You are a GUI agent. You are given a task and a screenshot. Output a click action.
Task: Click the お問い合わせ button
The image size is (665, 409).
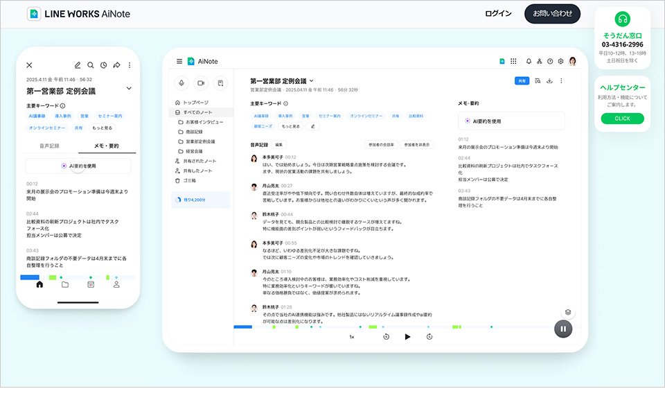552,14
